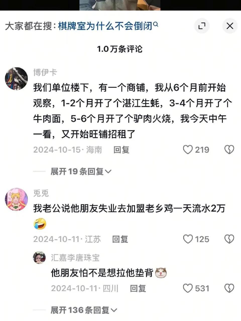Viewport: 241px width, 321px height.
Task: Tap search icon beside 棋牌室为什么不会倒闭
Action: pyautogui.click(x=156, y=25)
